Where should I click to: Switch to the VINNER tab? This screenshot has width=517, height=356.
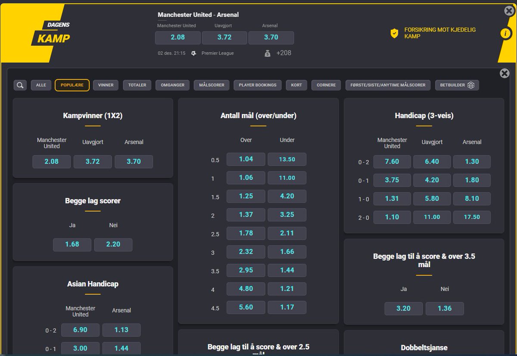coord(105,85)
